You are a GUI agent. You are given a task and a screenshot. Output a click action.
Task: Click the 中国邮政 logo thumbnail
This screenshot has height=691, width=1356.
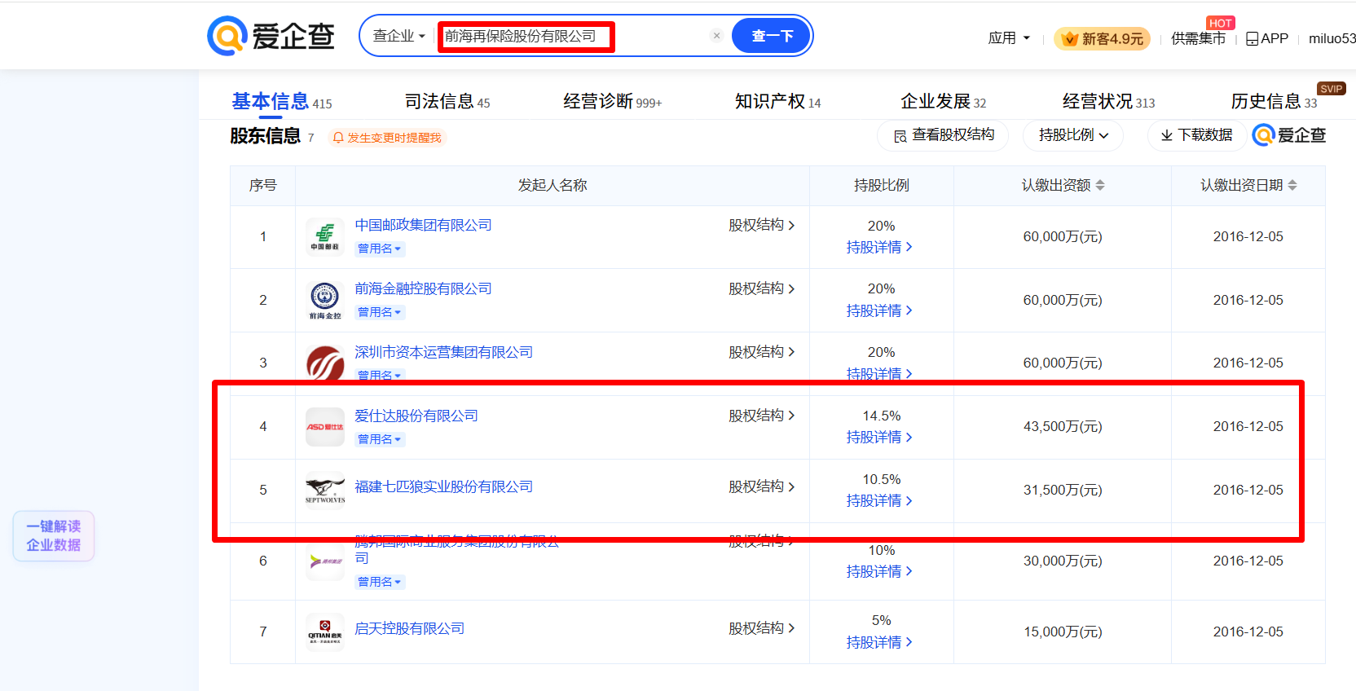pos(324,237)
